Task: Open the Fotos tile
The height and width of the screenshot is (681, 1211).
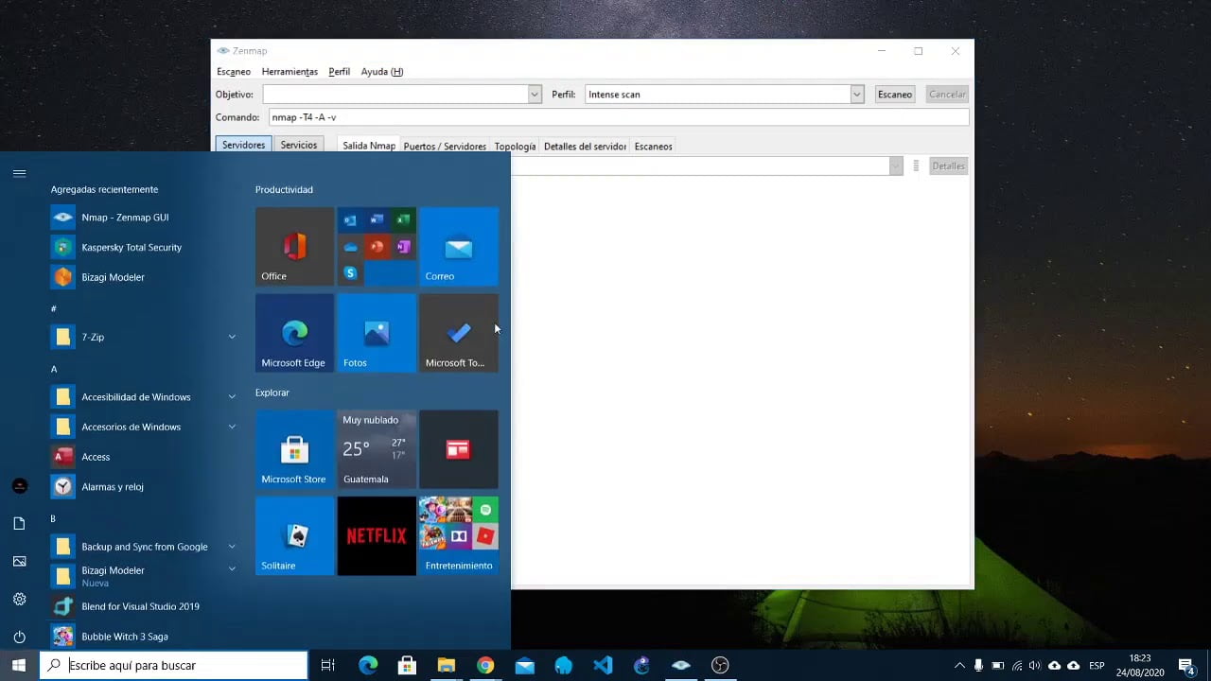Action: coord(377,333)
